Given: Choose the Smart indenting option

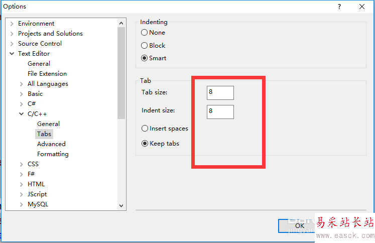Looking at the screenshot, I should [x=145, y=58].
